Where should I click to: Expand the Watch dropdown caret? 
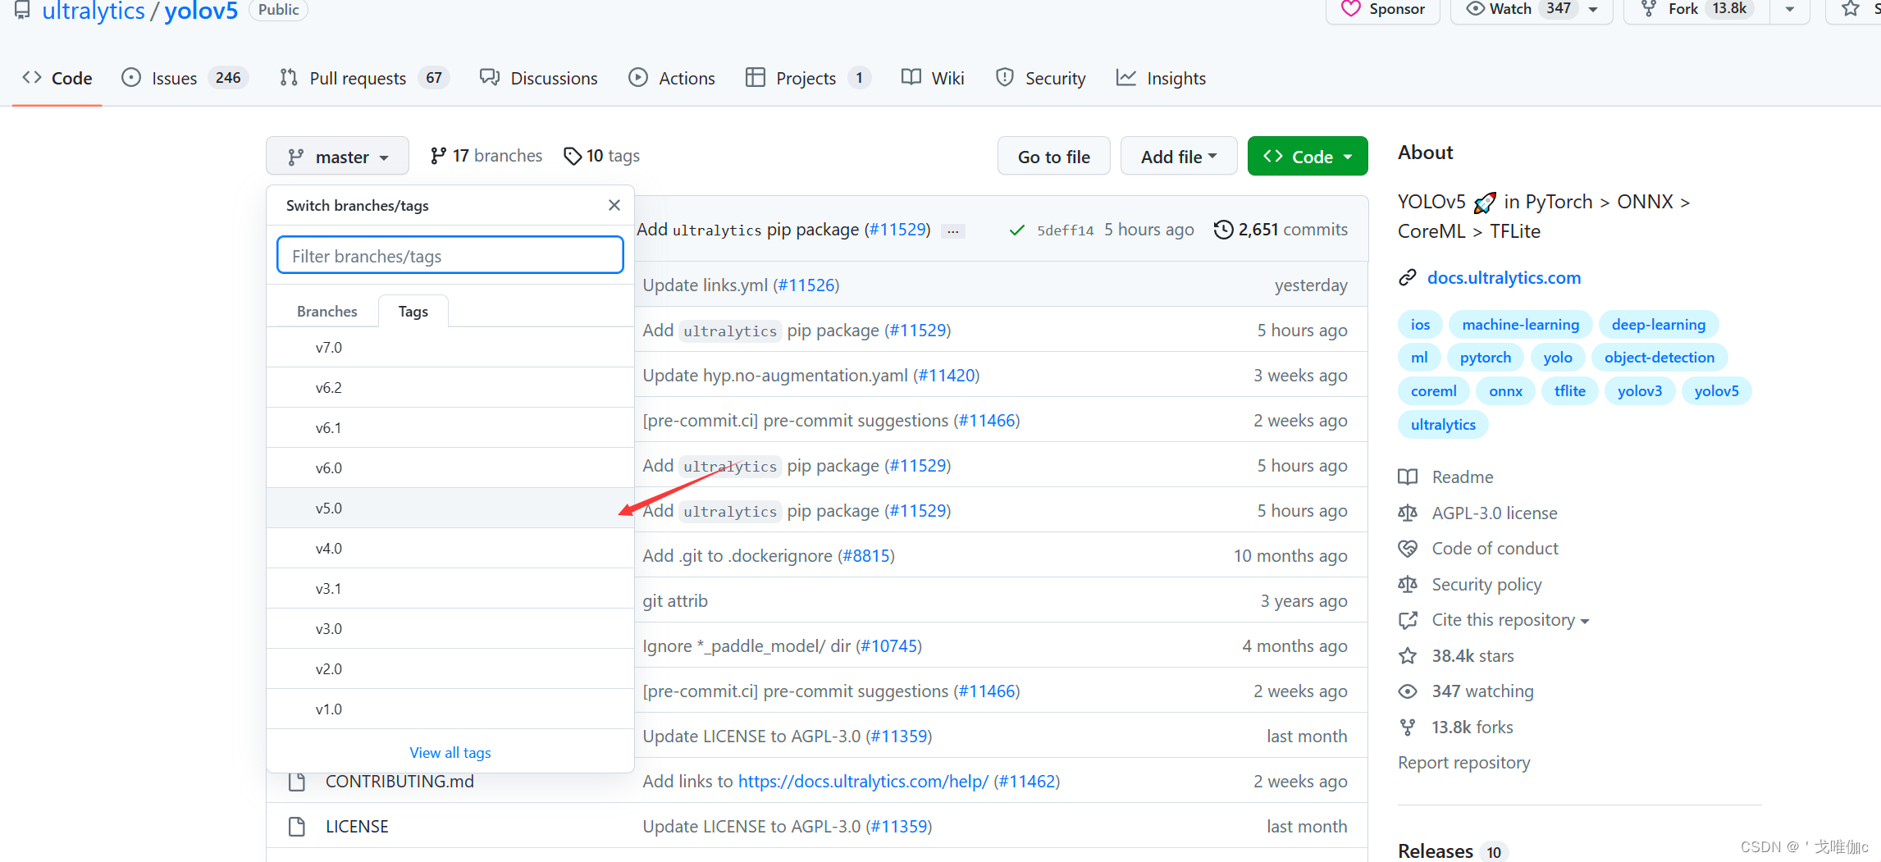coord(1593,10)
